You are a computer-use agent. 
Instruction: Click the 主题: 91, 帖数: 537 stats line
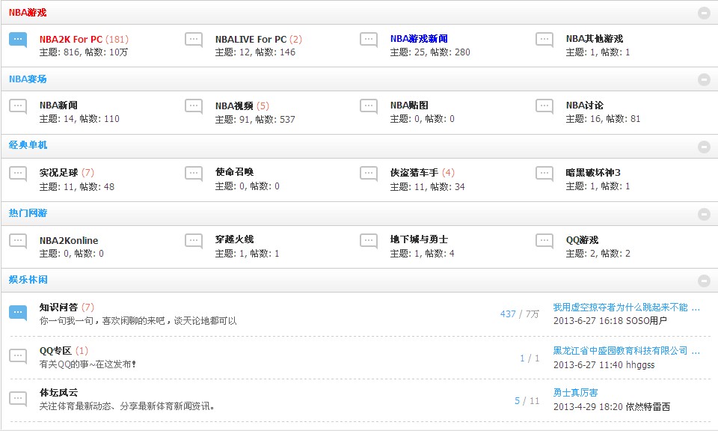coord(255,120)
